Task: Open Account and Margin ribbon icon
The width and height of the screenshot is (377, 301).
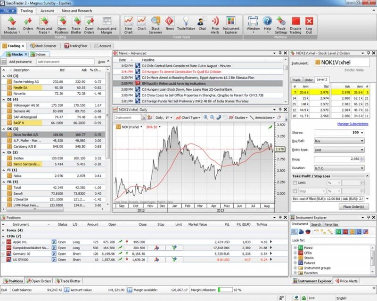Action: (107, 25)
